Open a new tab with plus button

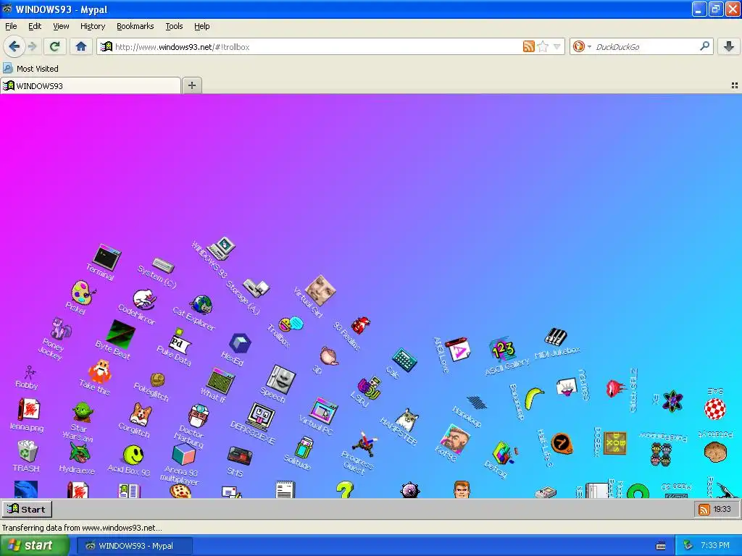click(x=191, y=85)
